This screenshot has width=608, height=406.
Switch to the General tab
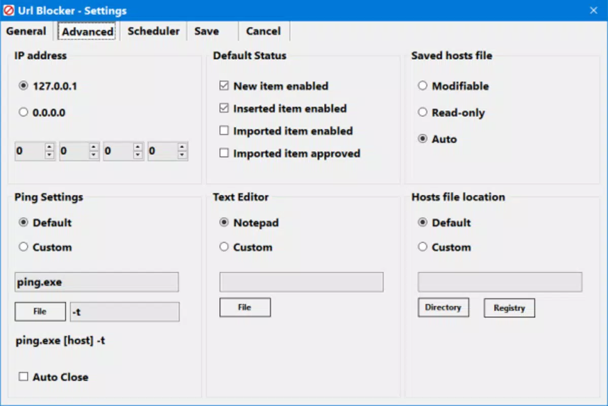[26, 31]
